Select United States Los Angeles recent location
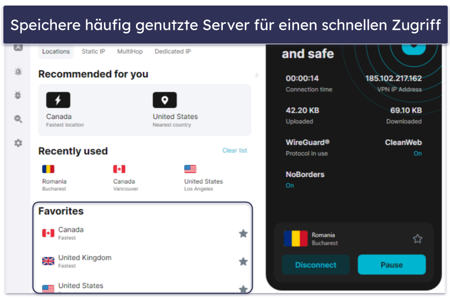 203,178
